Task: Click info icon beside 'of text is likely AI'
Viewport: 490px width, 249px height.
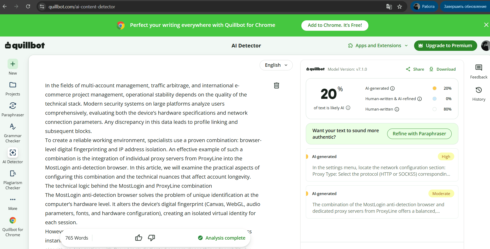Action: 348,108
